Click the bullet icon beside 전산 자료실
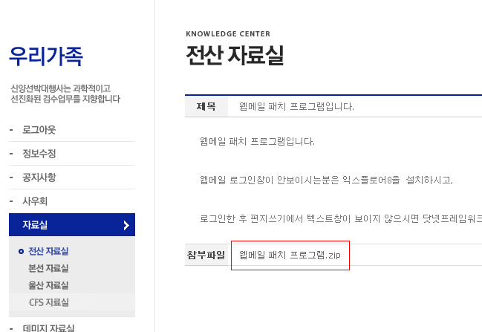The width and height of the screenshot is (482, 332). 21,252
